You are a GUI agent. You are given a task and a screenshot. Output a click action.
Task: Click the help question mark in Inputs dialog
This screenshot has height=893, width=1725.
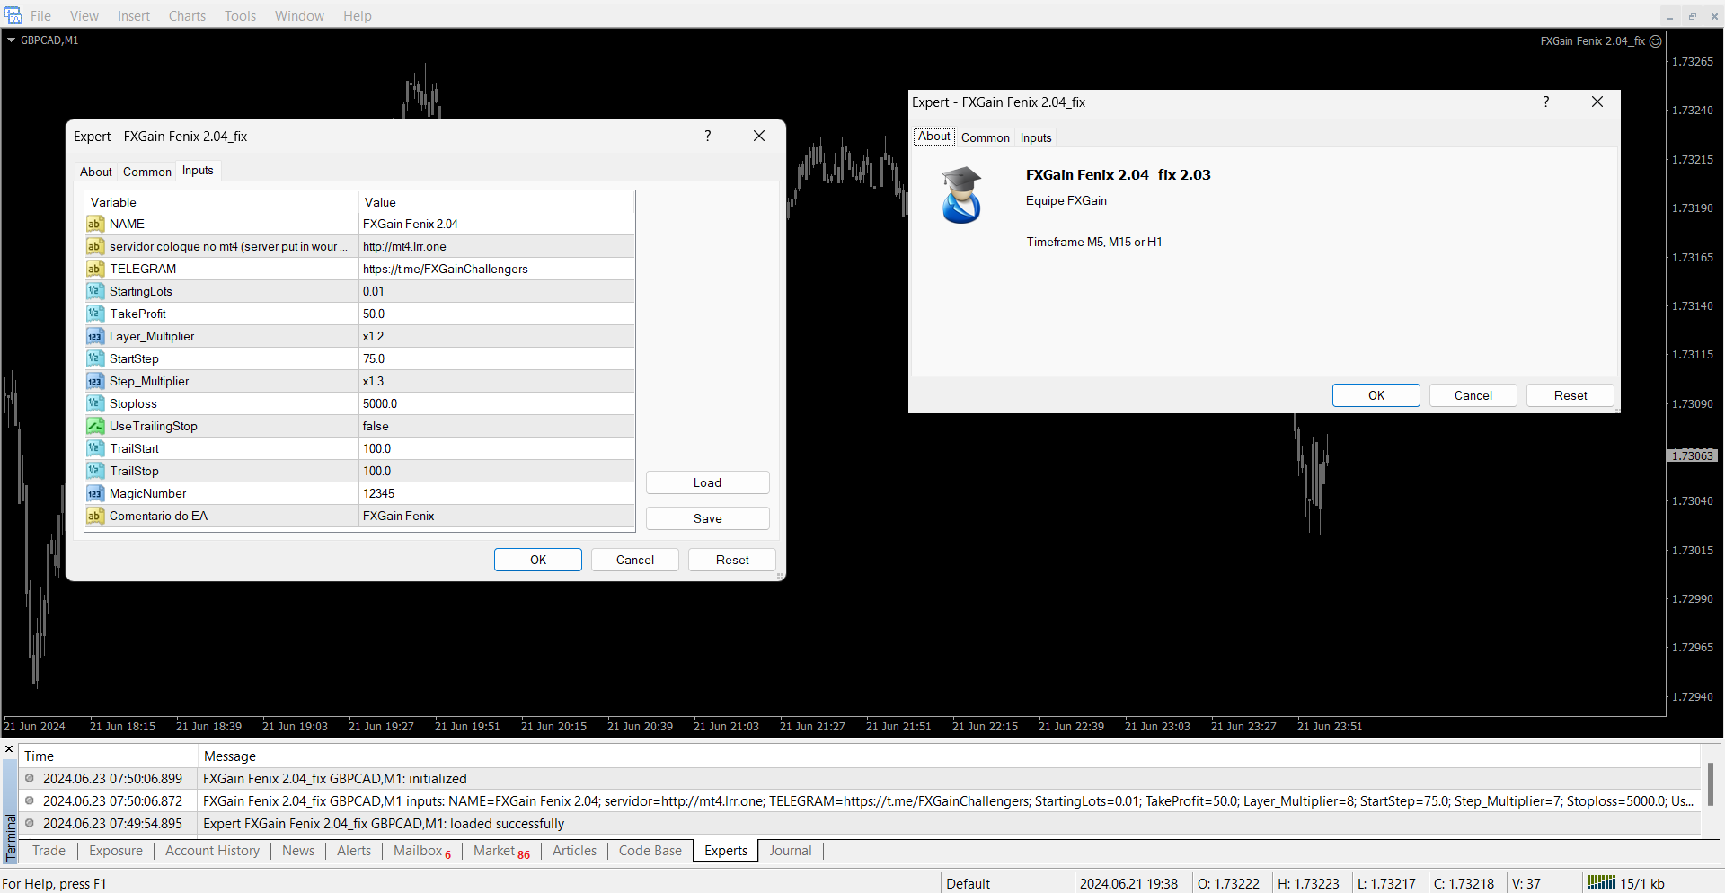click(708, 136)
